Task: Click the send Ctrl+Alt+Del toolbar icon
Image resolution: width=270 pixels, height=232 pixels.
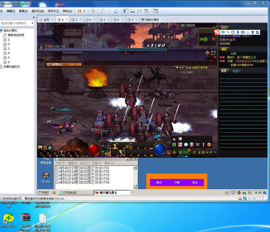Action: (93, 11)
